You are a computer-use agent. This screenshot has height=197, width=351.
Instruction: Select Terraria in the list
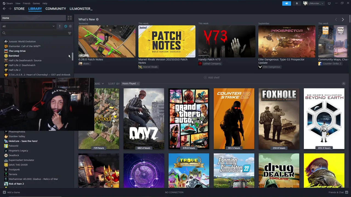(x=13, y=174)
